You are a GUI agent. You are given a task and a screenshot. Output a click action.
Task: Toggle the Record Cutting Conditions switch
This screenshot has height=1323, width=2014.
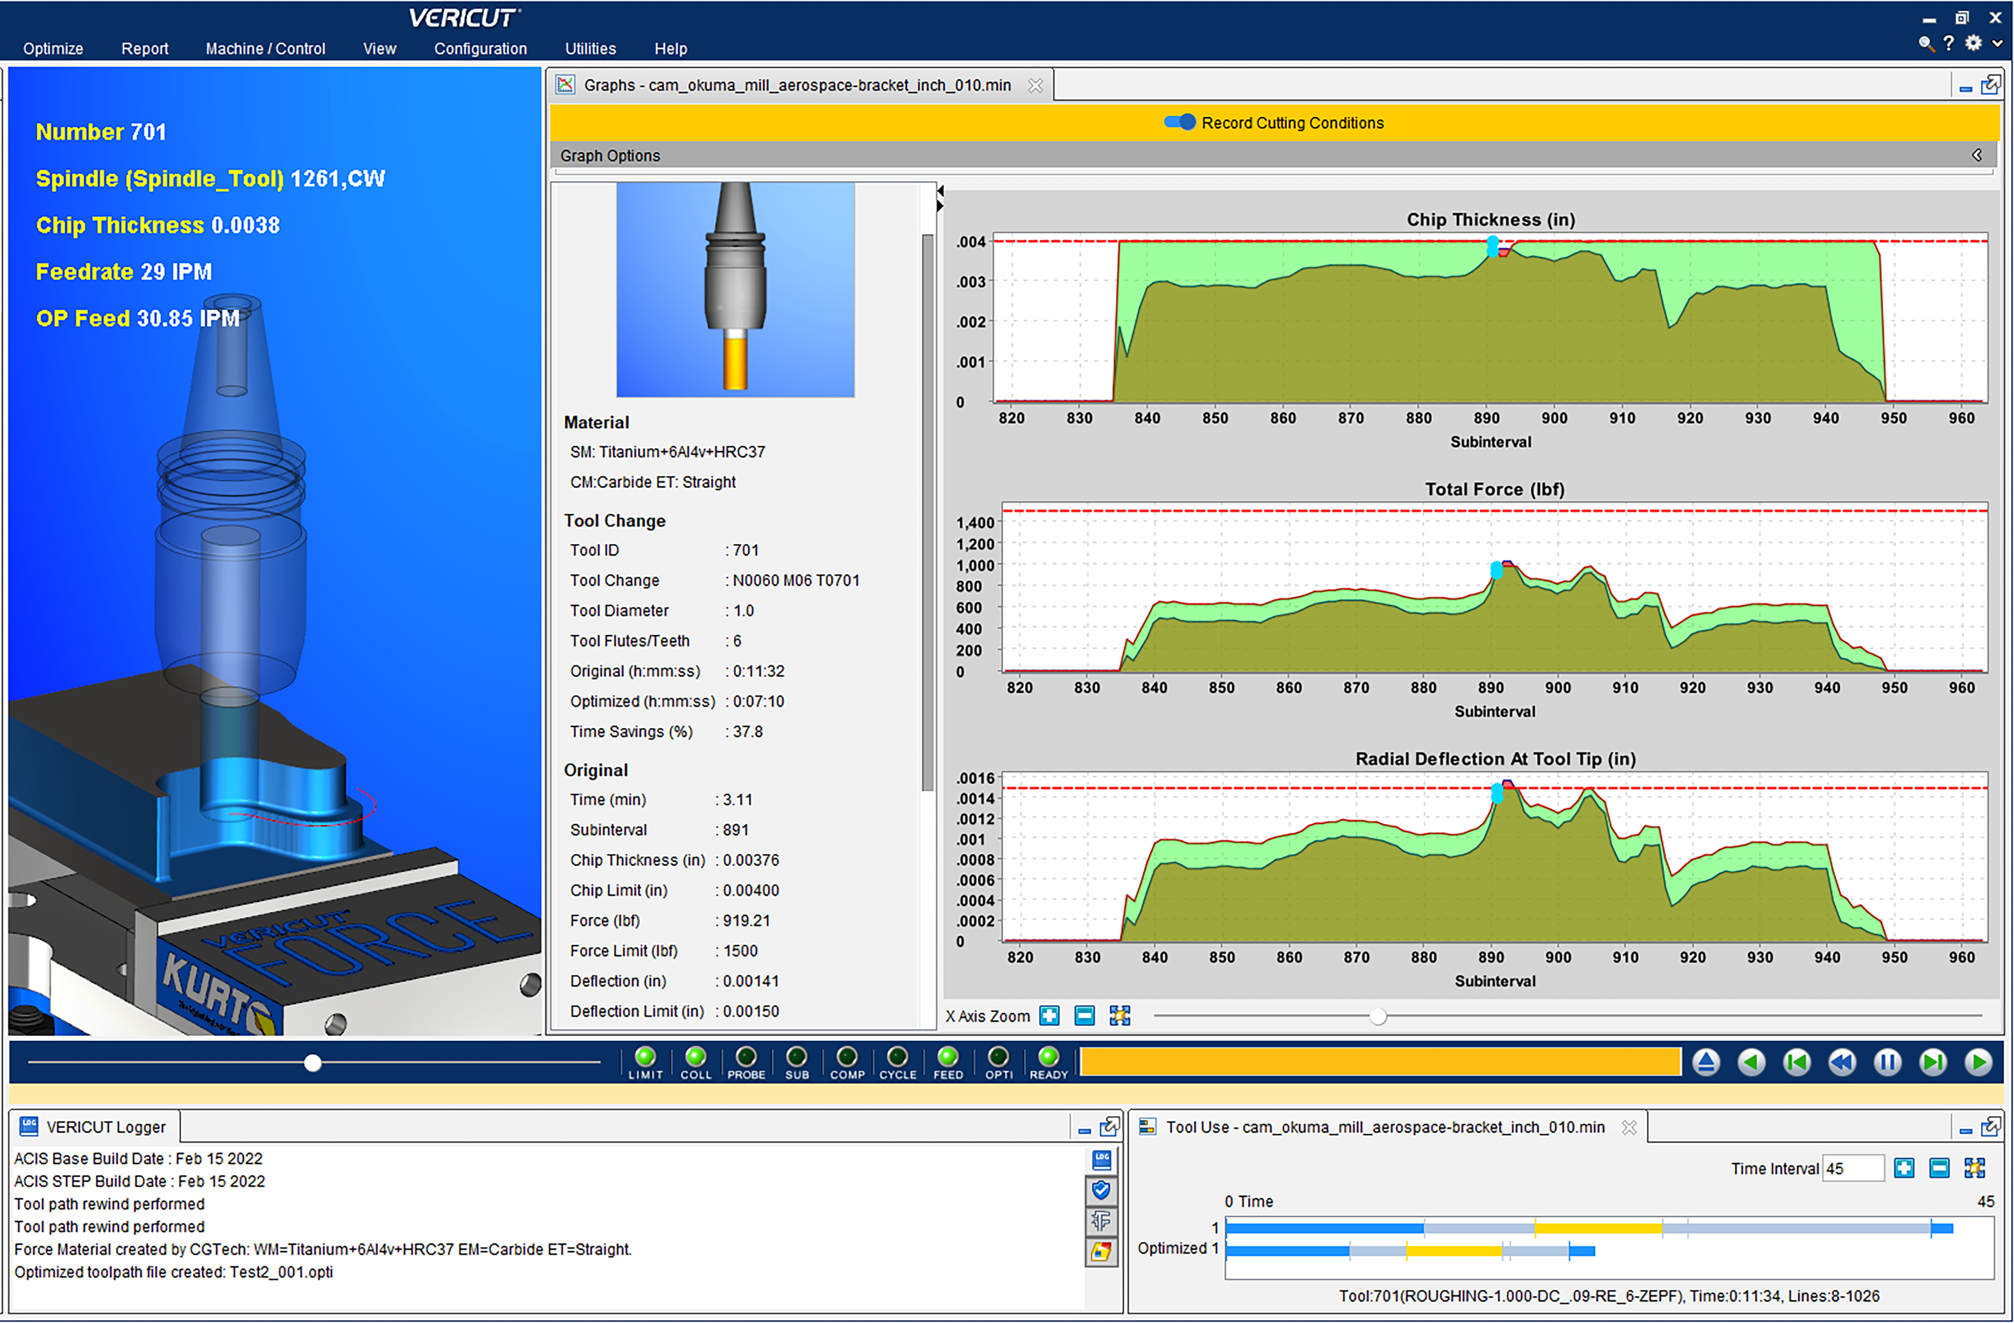[x=1180, y=122]
